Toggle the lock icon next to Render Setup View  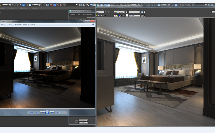[89, 123]
